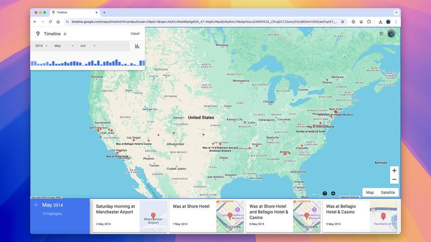Open the browser home page

point(58,22)
